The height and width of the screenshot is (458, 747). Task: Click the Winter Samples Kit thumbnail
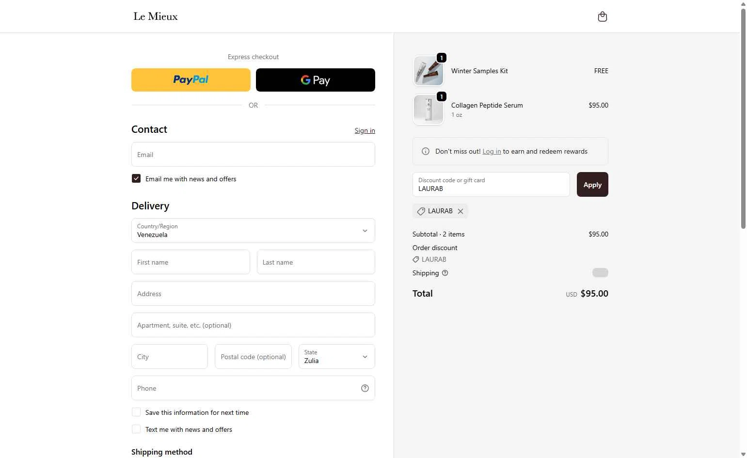pyautogui.click(x=429, y=71)
